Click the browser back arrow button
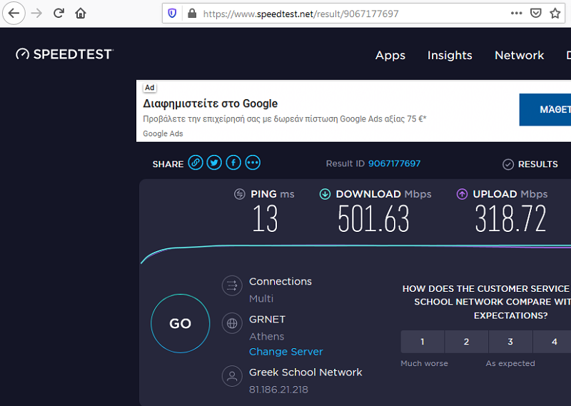Screen dimensions: 571x406 (14, 13)
